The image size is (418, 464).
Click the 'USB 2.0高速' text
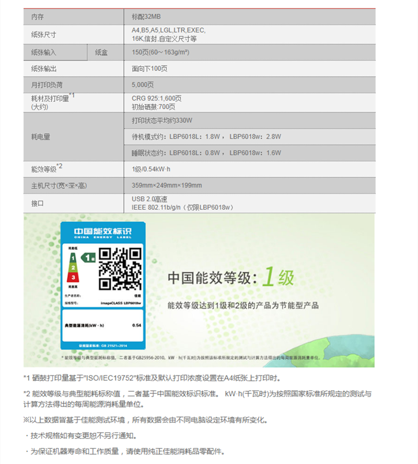click(x=149, y=199)
